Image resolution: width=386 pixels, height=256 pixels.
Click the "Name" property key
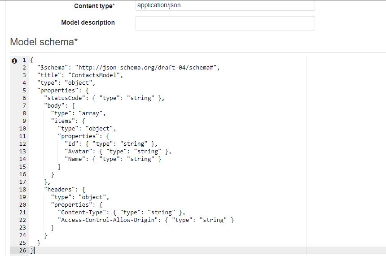[75, 159]
